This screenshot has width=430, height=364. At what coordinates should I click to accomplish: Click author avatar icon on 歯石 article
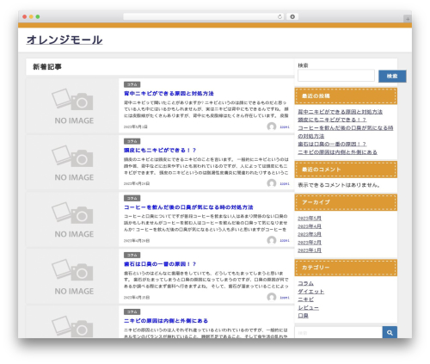click(x=272, y=297)
